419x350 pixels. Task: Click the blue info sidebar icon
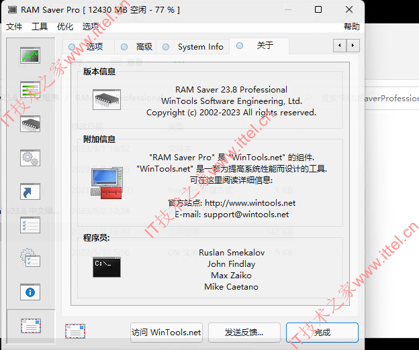[30, 292]
